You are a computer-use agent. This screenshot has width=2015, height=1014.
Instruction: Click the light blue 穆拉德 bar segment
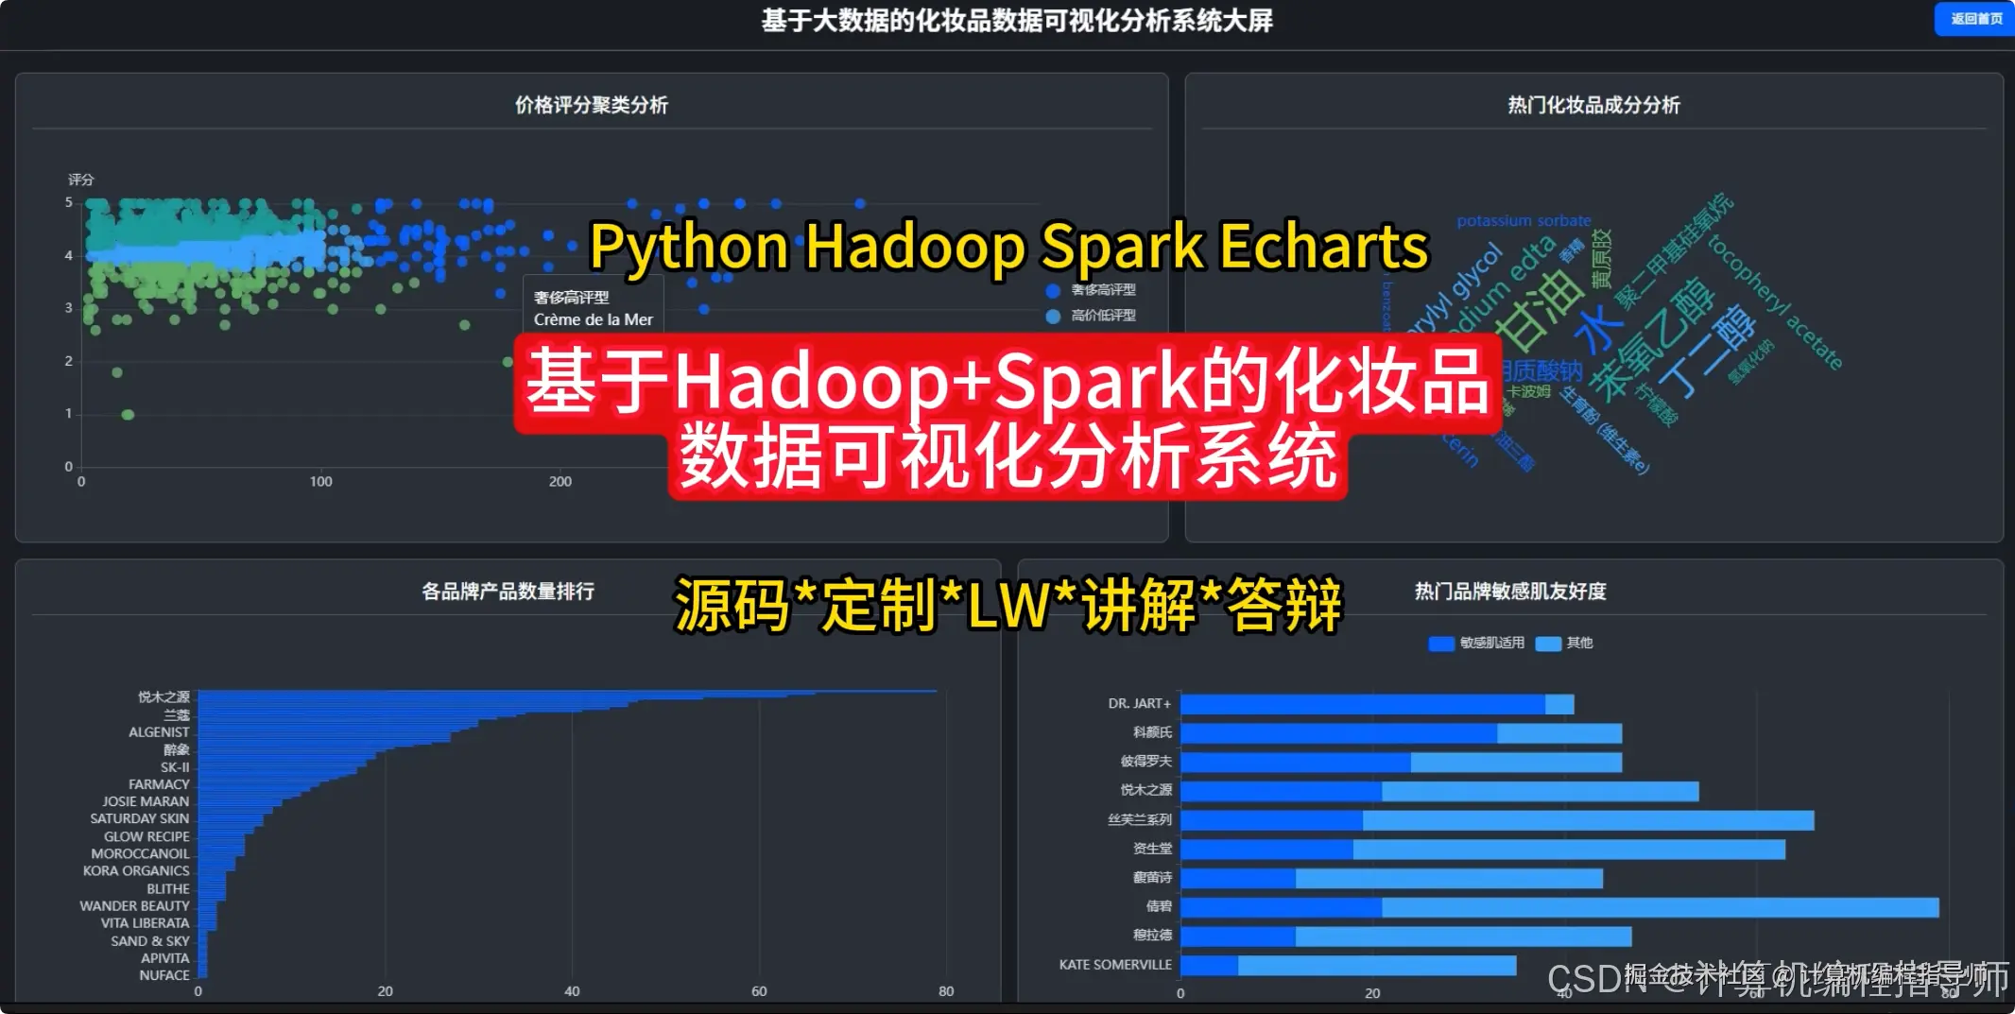pyautogui.click(x=1463, y=937)
